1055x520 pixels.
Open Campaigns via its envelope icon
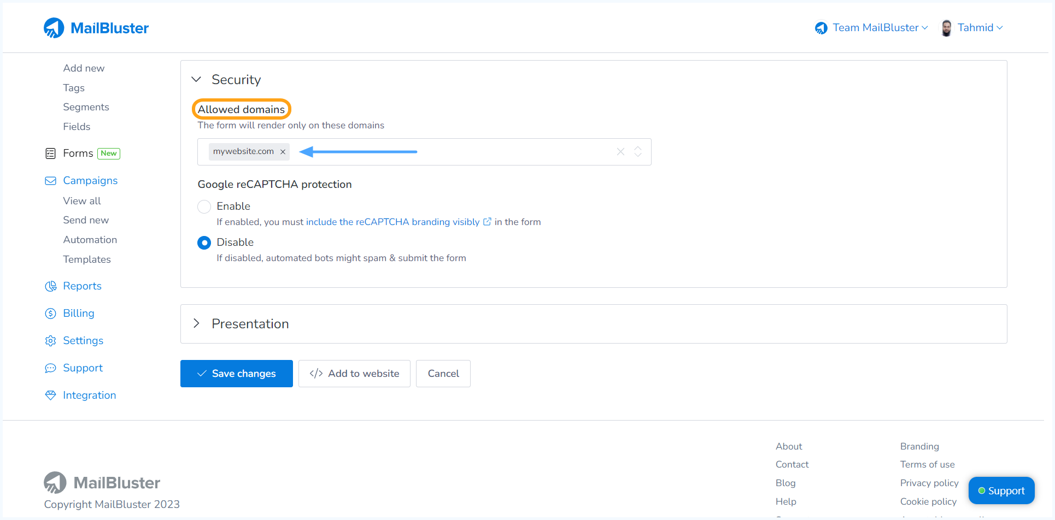50,180
